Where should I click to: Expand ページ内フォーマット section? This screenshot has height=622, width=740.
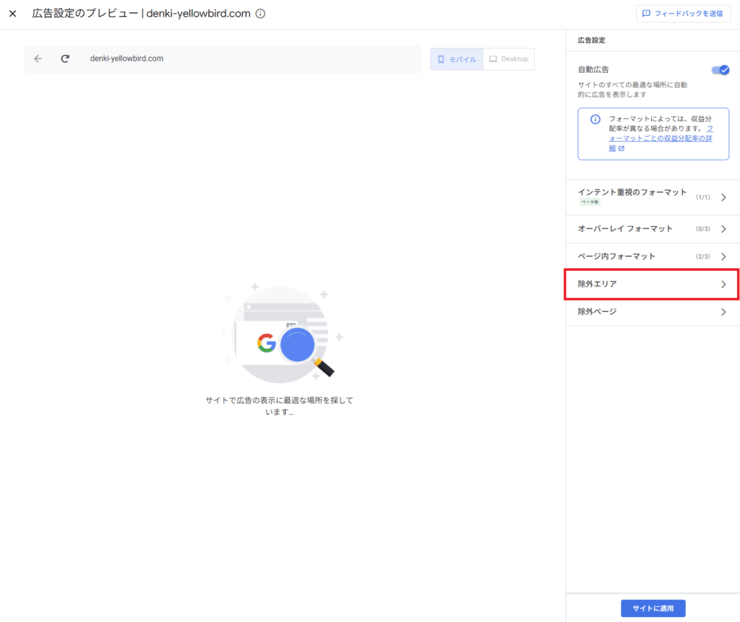coord(653,256)
